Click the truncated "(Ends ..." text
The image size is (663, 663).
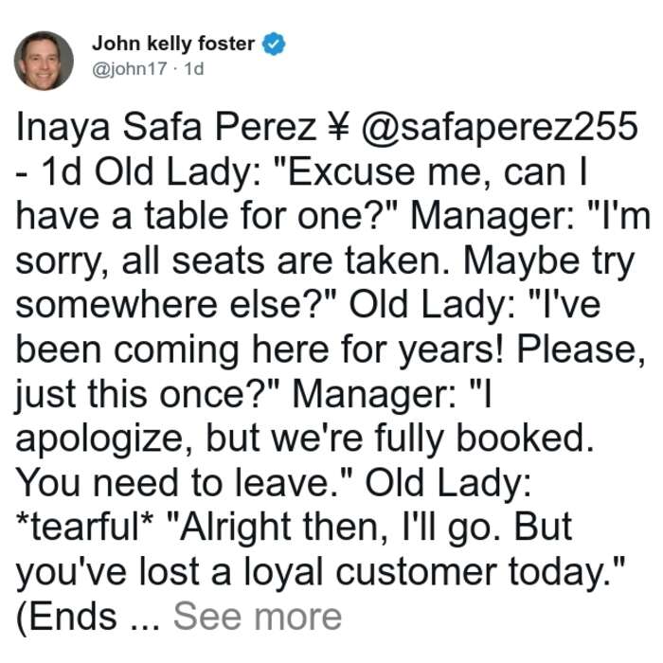point(89,618)
